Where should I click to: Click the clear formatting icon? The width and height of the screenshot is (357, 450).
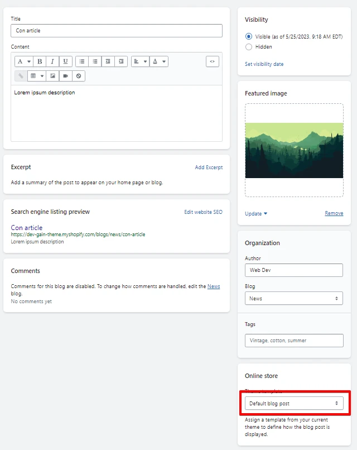click(79, 76)
